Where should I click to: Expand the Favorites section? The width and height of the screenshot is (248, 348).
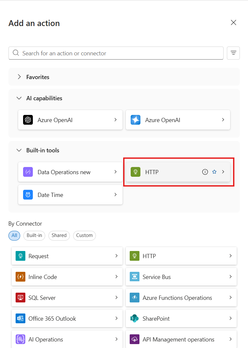pos(19,77)
